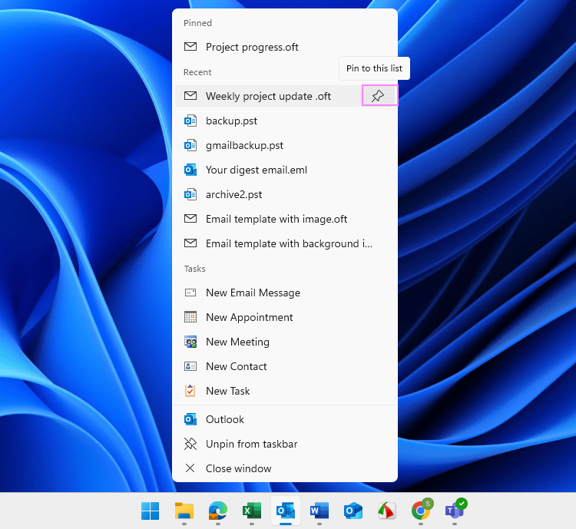Open Microsoft Edge from taskbar

coord(218,511)
